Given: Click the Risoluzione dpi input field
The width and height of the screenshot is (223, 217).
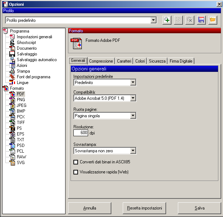Looking at the screenshot, I should [81, 133].
